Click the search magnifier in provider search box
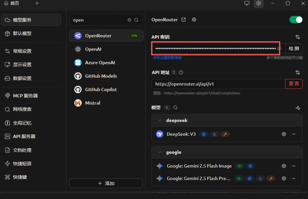The width and height of the screenshot is (308, 199). [136, 20]
